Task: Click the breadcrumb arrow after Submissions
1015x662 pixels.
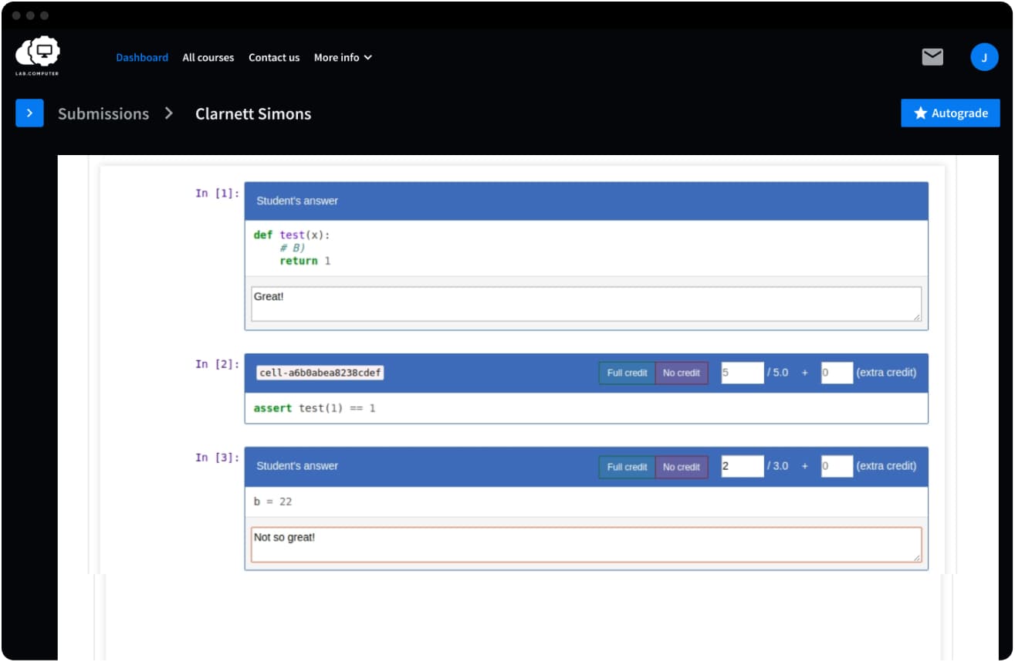Action: 169,113
